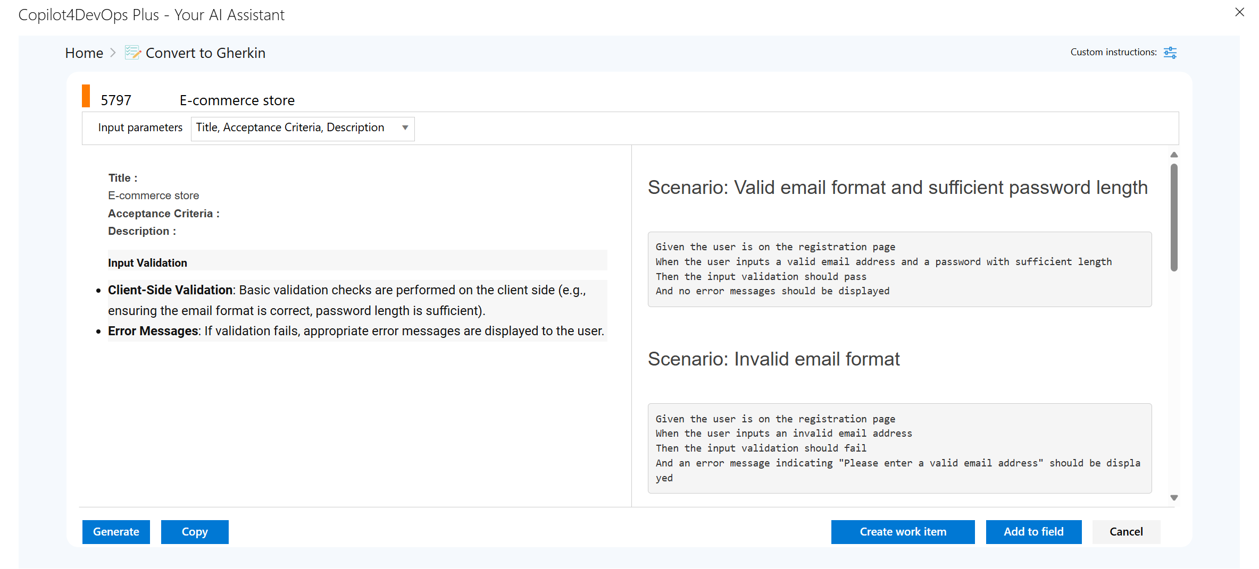Image resolution: width=1259 pixels, height=569 pixels.
Task: Click the first Gherkin scenario code block
Action: (899, 269)
